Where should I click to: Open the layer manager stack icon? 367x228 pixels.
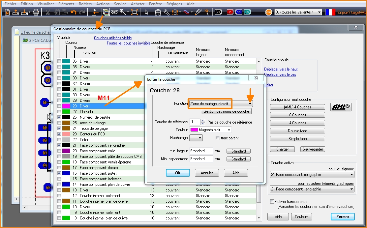pos(106,12)
